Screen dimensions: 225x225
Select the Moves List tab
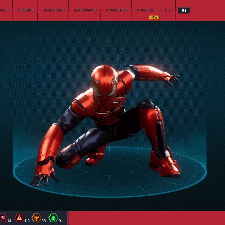click(x=146, y=10)
